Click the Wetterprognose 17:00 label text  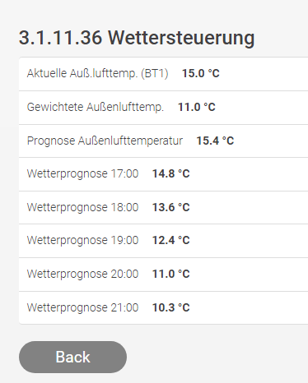click(x=82, y=174)
